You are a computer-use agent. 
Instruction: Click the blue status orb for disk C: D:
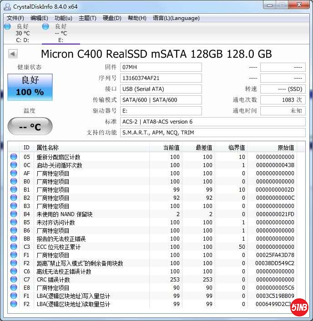[x=7, y=26]
